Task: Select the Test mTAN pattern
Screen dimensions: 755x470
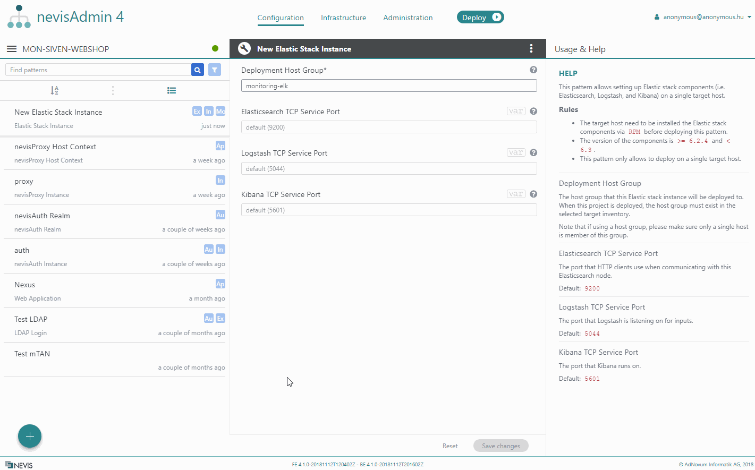Action: (114, 360)
